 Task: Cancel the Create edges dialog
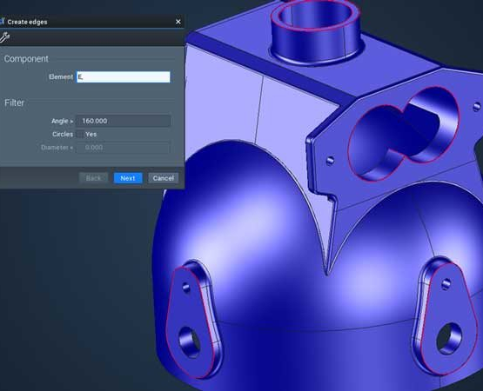[164, 178]
